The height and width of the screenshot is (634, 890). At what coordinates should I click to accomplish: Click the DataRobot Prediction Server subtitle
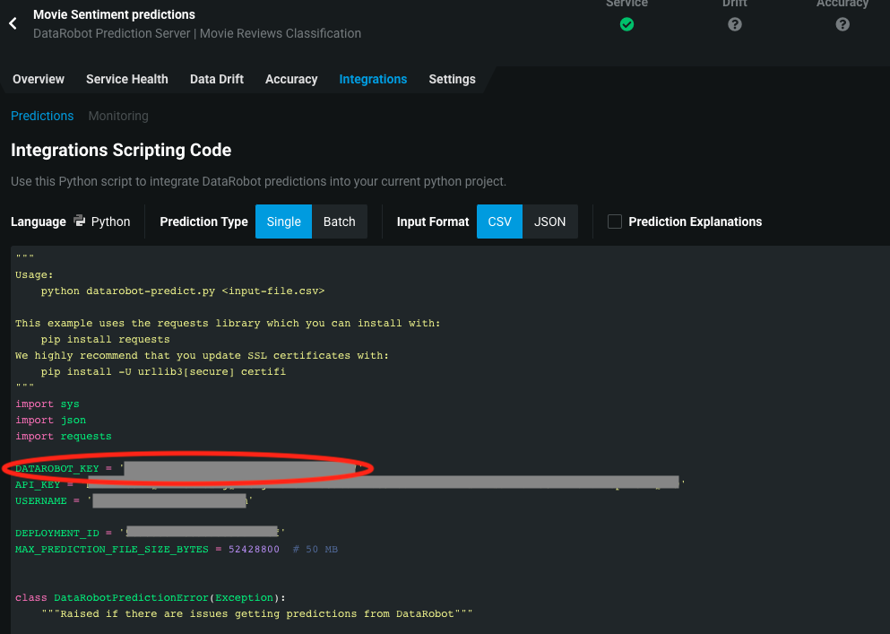click(197, 33)
